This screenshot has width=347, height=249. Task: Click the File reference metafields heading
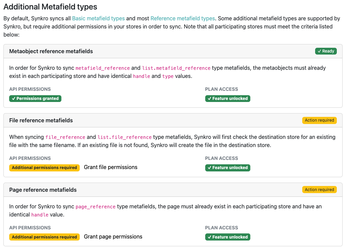tap(41, 120)
